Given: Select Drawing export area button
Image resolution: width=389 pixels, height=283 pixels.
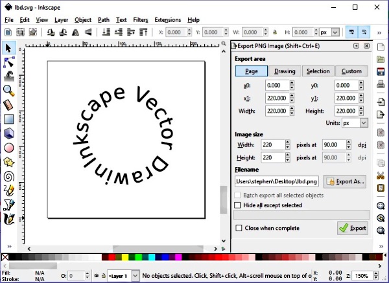Looking at the screenshot, I should pos(285,71).
